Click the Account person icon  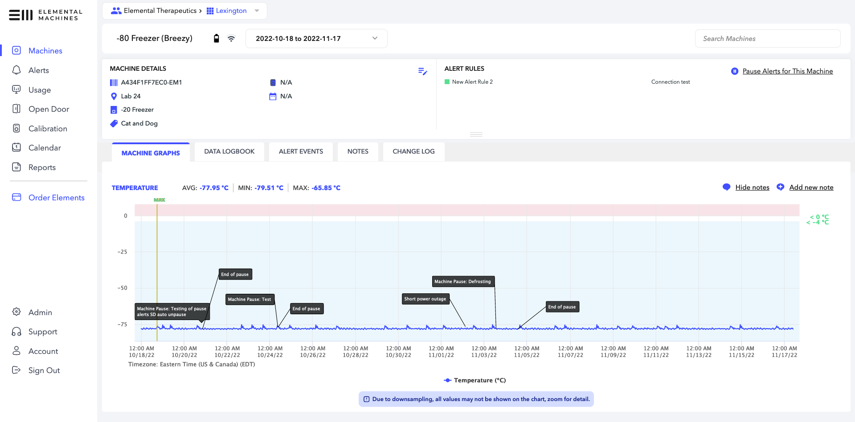tap(16, 351)
